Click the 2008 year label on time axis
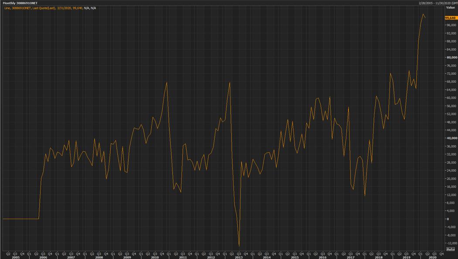The height and width of the screenshot is (259, 458). (99, 257)
